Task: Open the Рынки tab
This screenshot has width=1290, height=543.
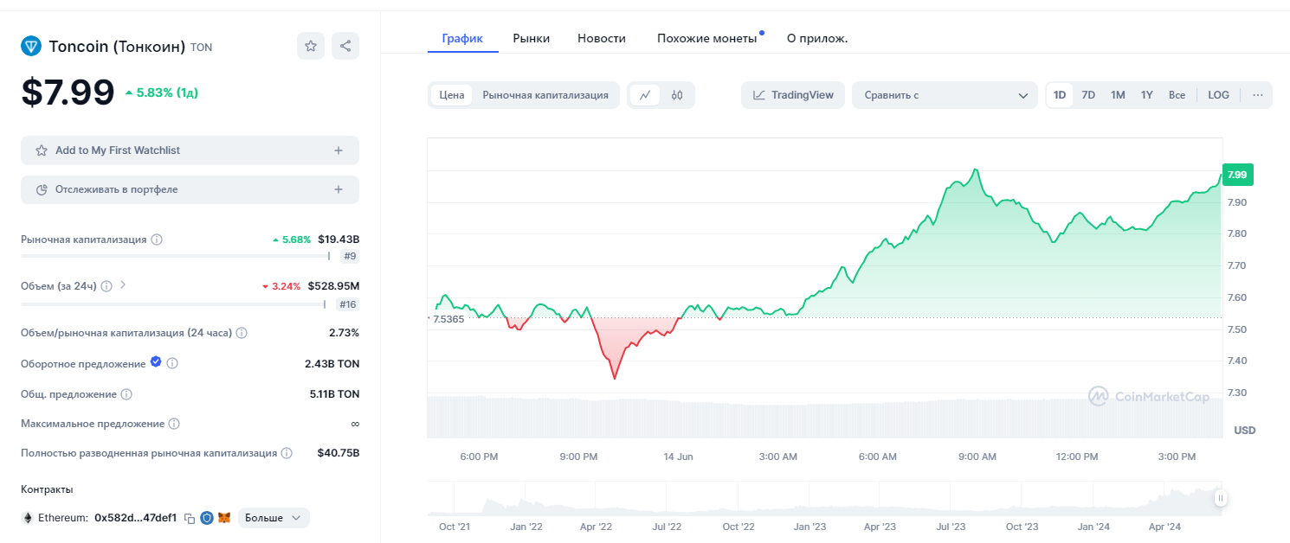Action: coord(531,38)
